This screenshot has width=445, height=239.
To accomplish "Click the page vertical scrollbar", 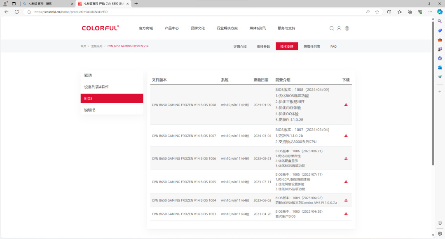I will pos(433,93).
